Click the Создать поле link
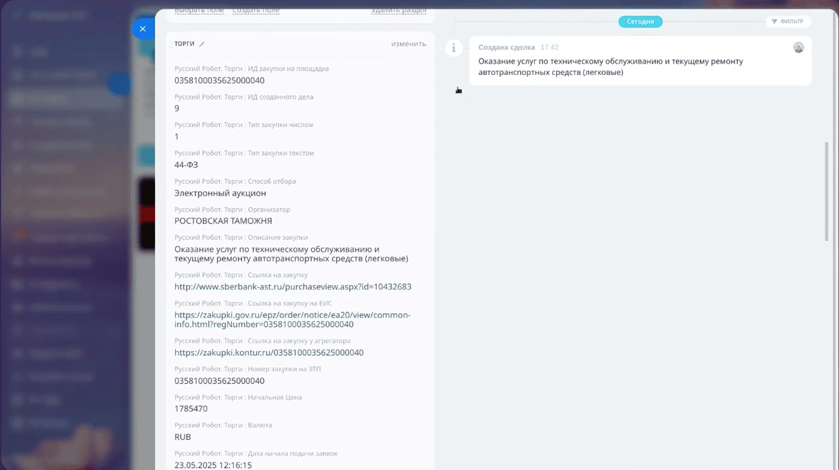The width and height of the screenshot is (839, 470). tap(256, 11)
